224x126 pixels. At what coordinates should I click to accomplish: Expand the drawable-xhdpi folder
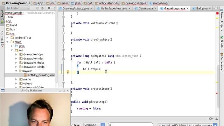point(16,63)
